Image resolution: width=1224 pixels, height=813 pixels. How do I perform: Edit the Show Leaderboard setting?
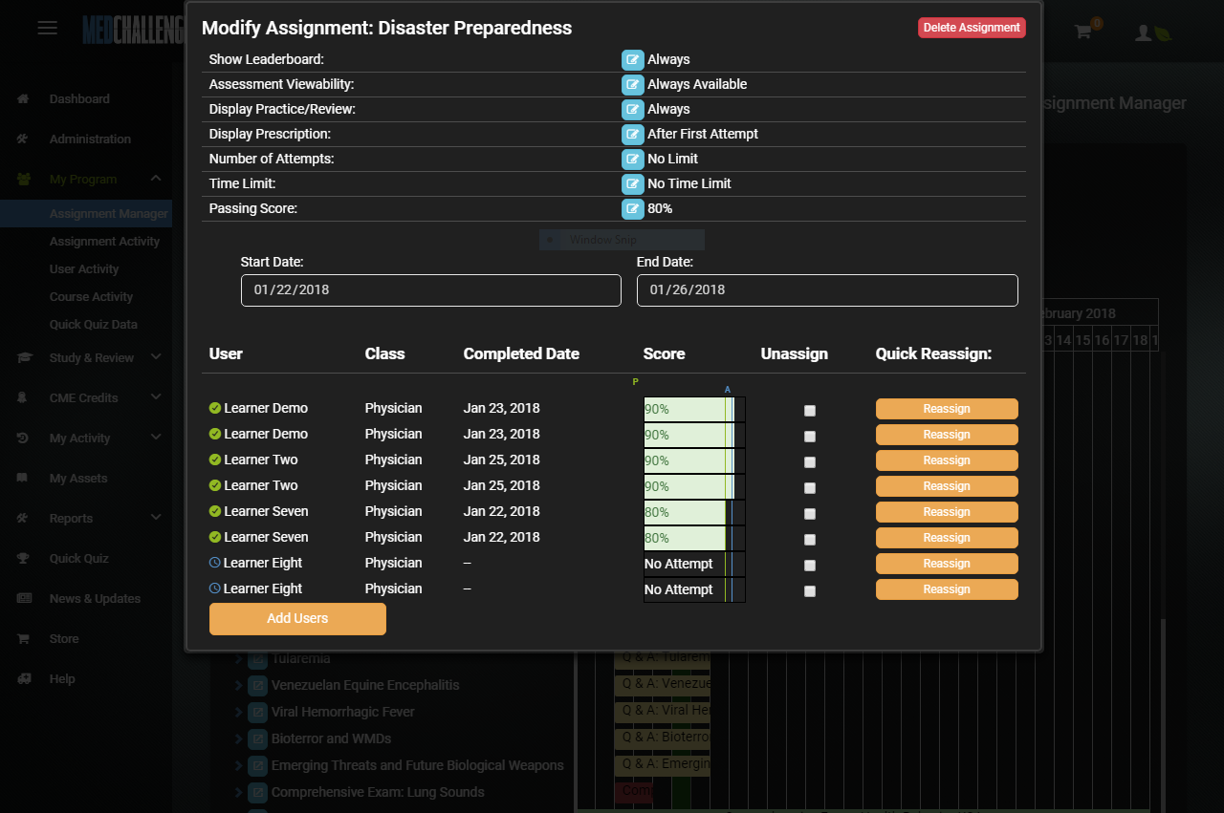point(633,59)
